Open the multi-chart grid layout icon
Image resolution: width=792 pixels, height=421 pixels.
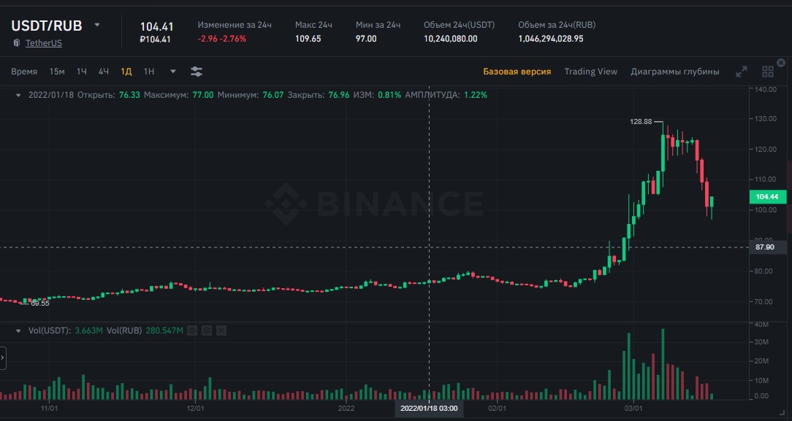(x=768, y=72)
